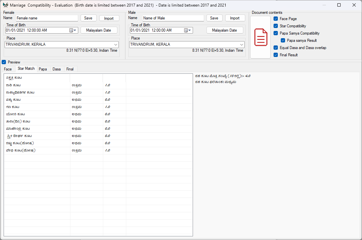
Task: Click Import button in Female section
Action: click(109, 18)
